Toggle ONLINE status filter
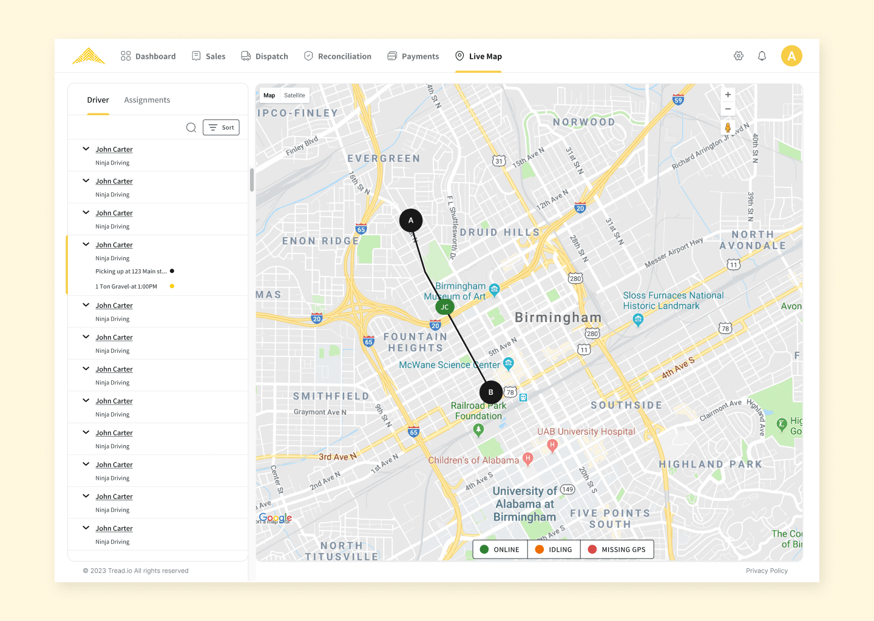The width and height of the screenshot is (874, 621). click(500, 549)
